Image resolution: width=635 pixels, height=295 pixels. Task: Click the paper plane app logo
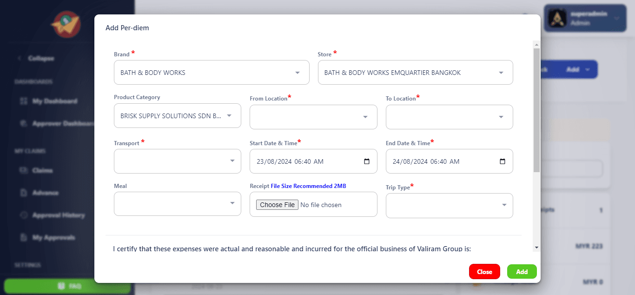point(66,24)
